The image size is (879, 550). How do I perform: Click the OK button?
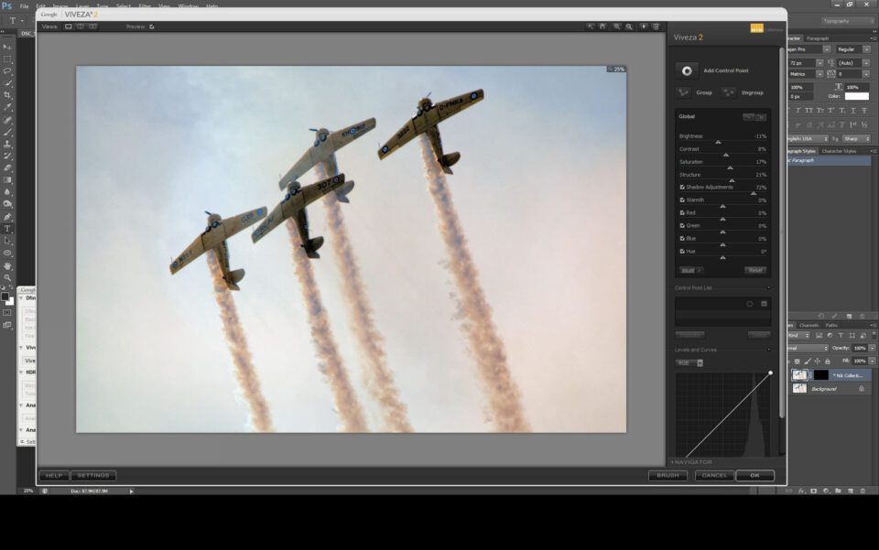tap(755, 476)
